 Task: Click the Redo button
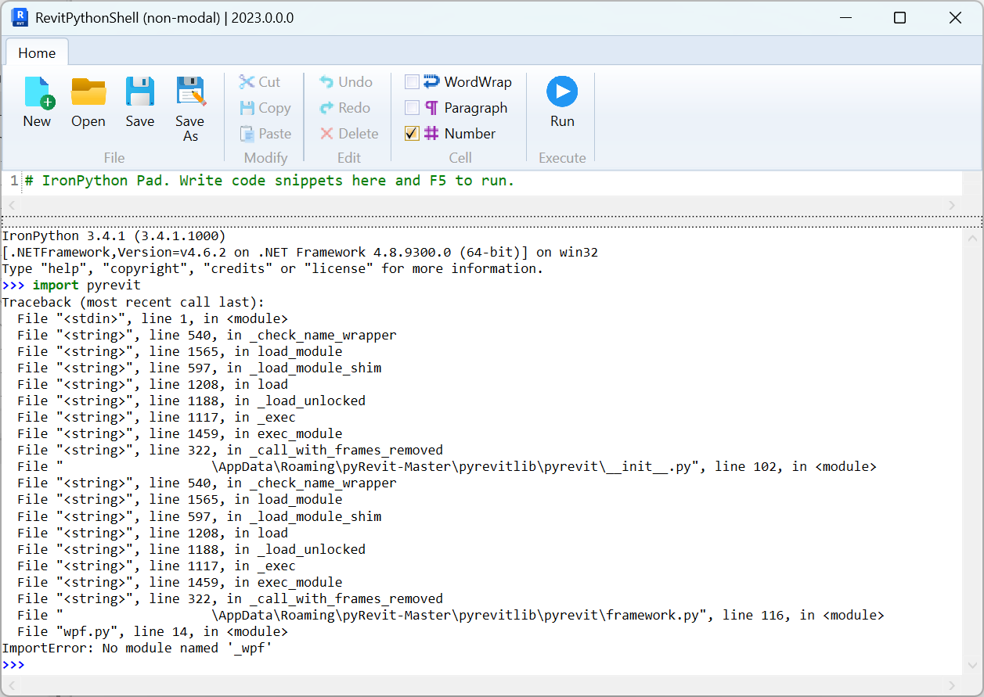(x=344, y=108)
